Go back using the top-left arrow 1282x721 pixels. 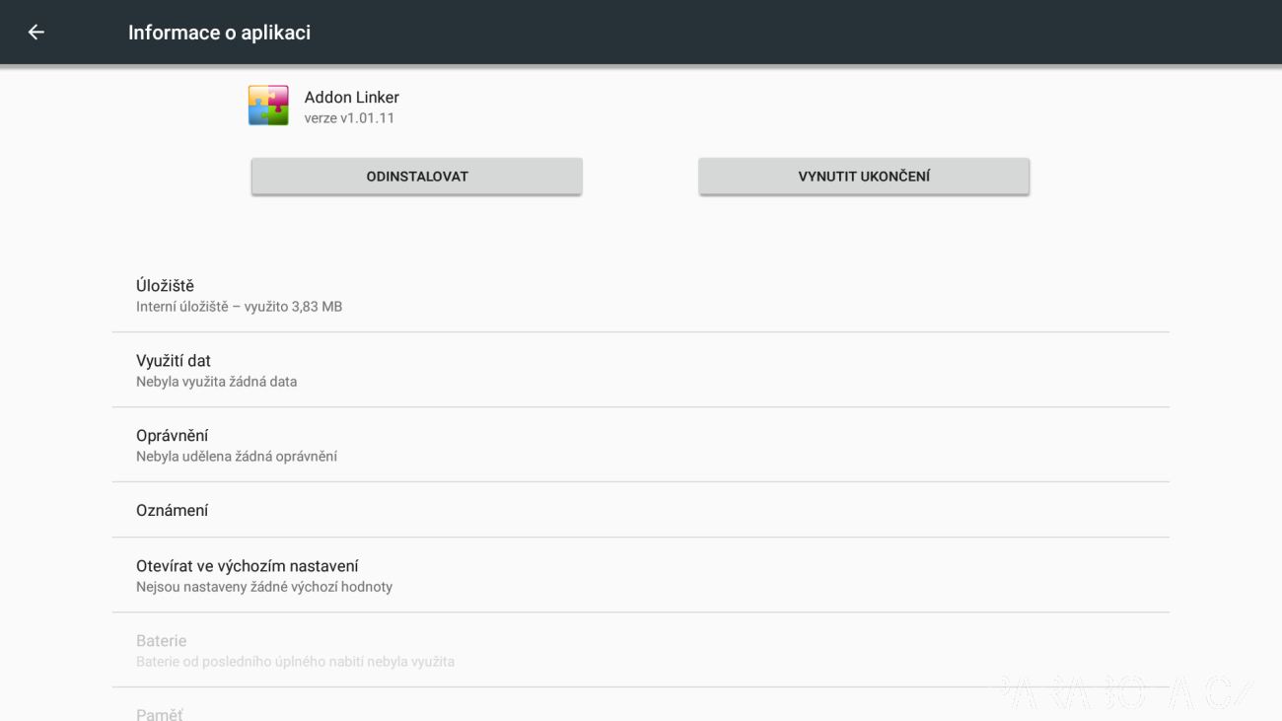(x=36, y=33)
